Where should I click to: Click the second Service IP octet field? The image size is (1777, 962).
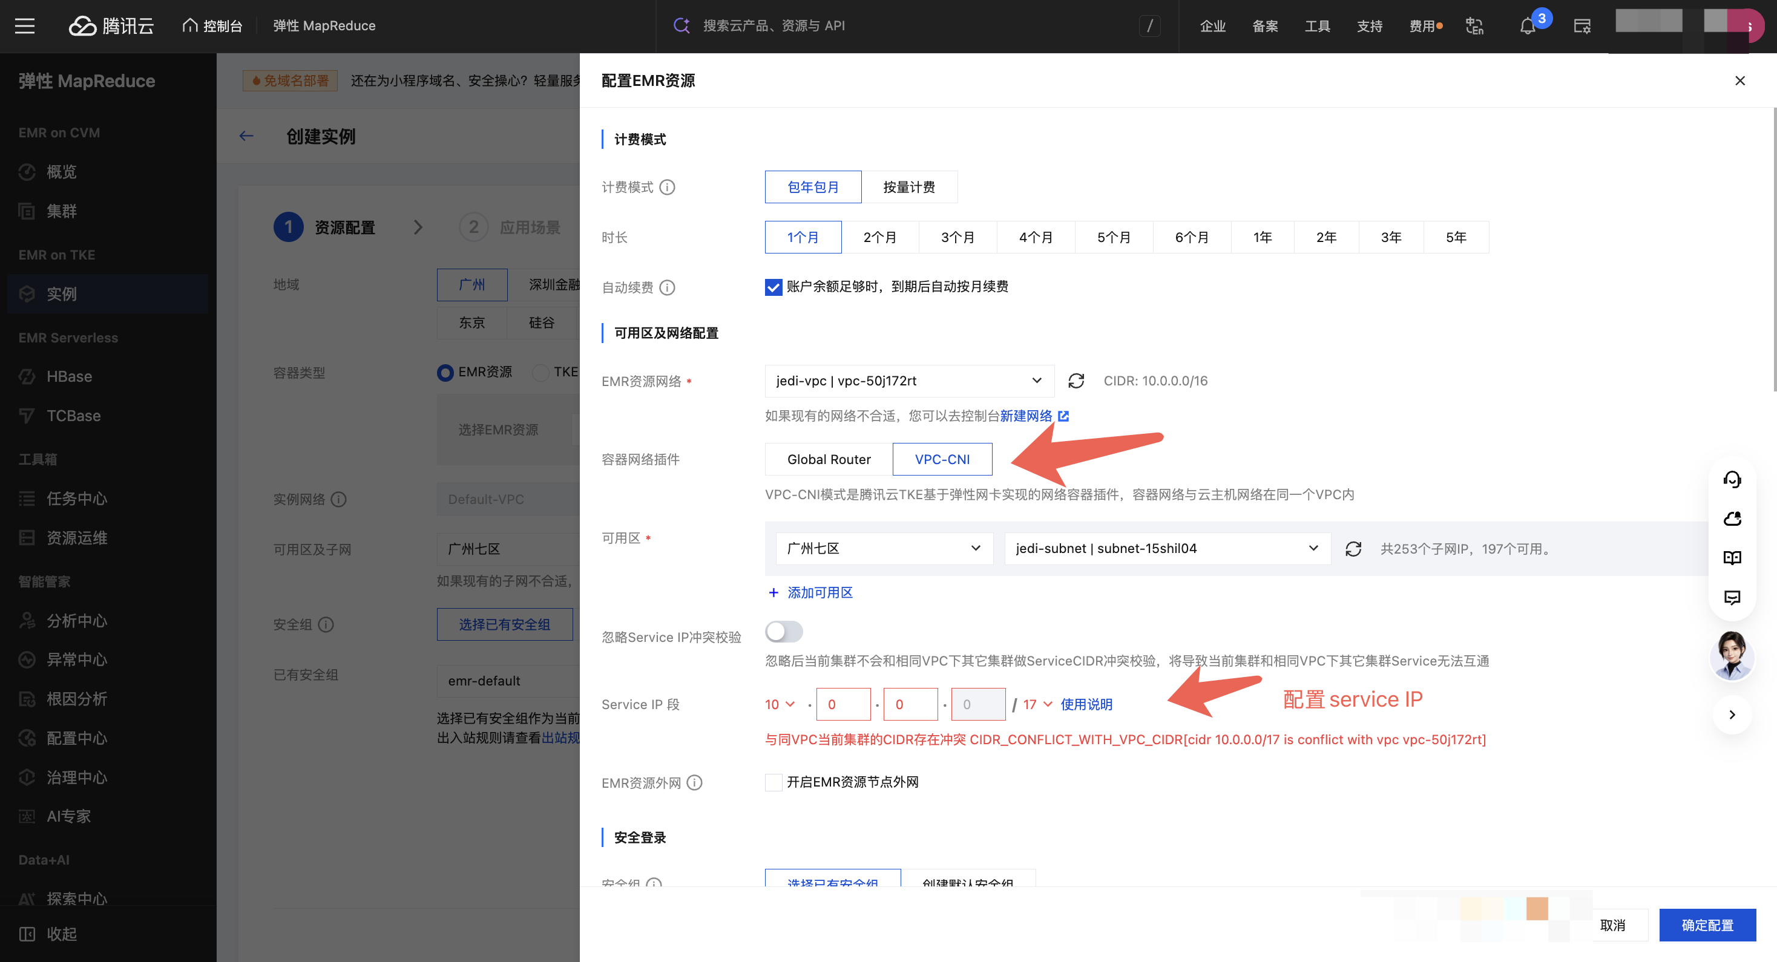pyautogui.click(x=843, y=704)
